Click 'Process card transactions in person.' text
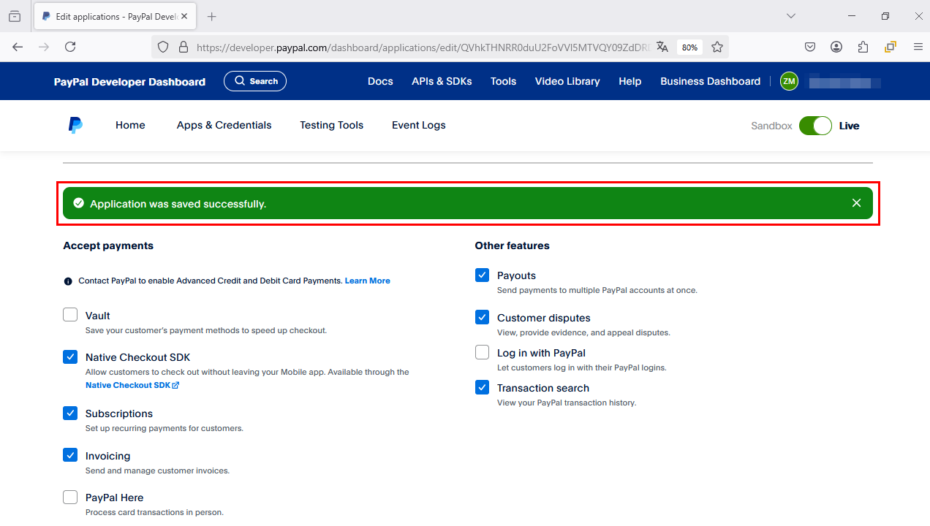Screen dimensions: 930x526 [x=154, y=512]
